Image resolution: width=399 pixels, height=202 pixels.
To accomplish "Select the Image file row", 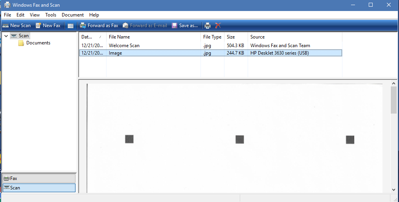I will [211, 53].
